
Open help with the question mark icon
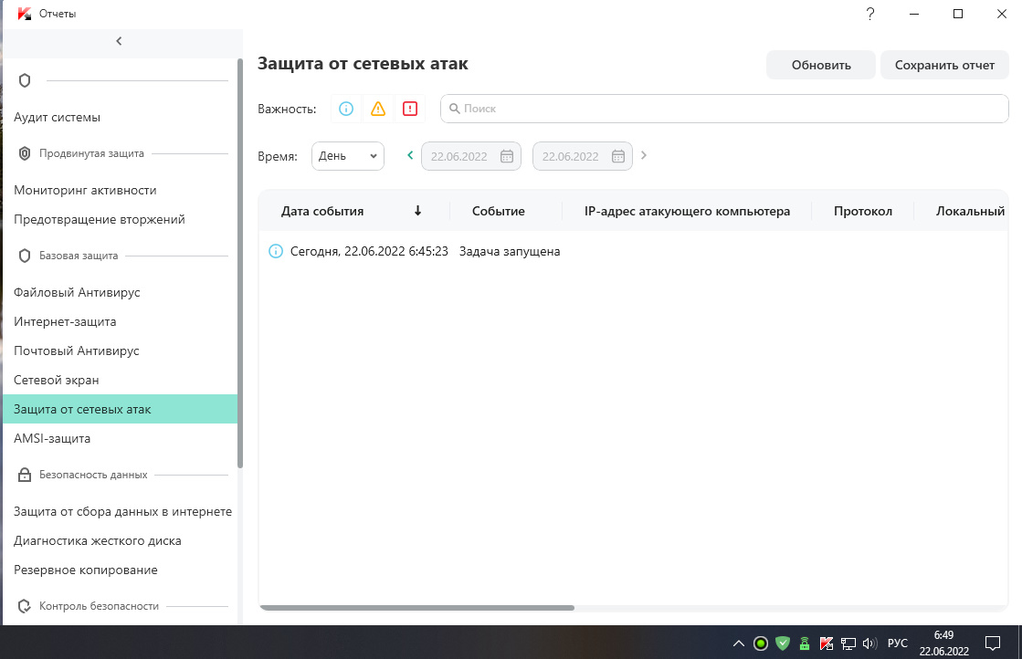pos(870,14)
